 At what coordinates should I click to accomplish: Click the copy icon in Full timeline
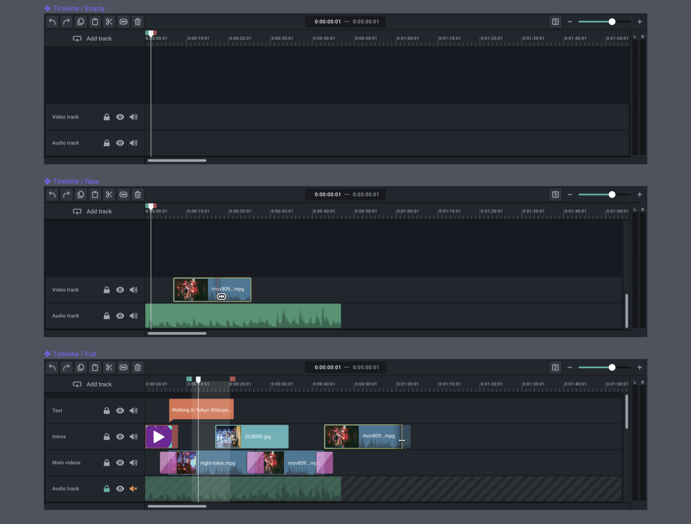pyautogui.click(x=81, y=367)
